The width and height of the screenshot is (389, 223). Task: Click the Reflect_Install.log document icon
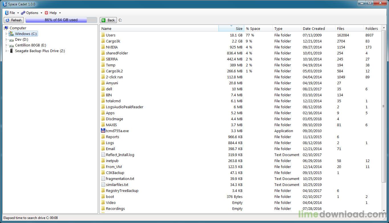(x=103, y=155)
